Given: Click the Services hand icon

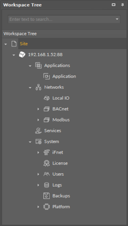Looking at the screenshot, I should pos(39,131).
